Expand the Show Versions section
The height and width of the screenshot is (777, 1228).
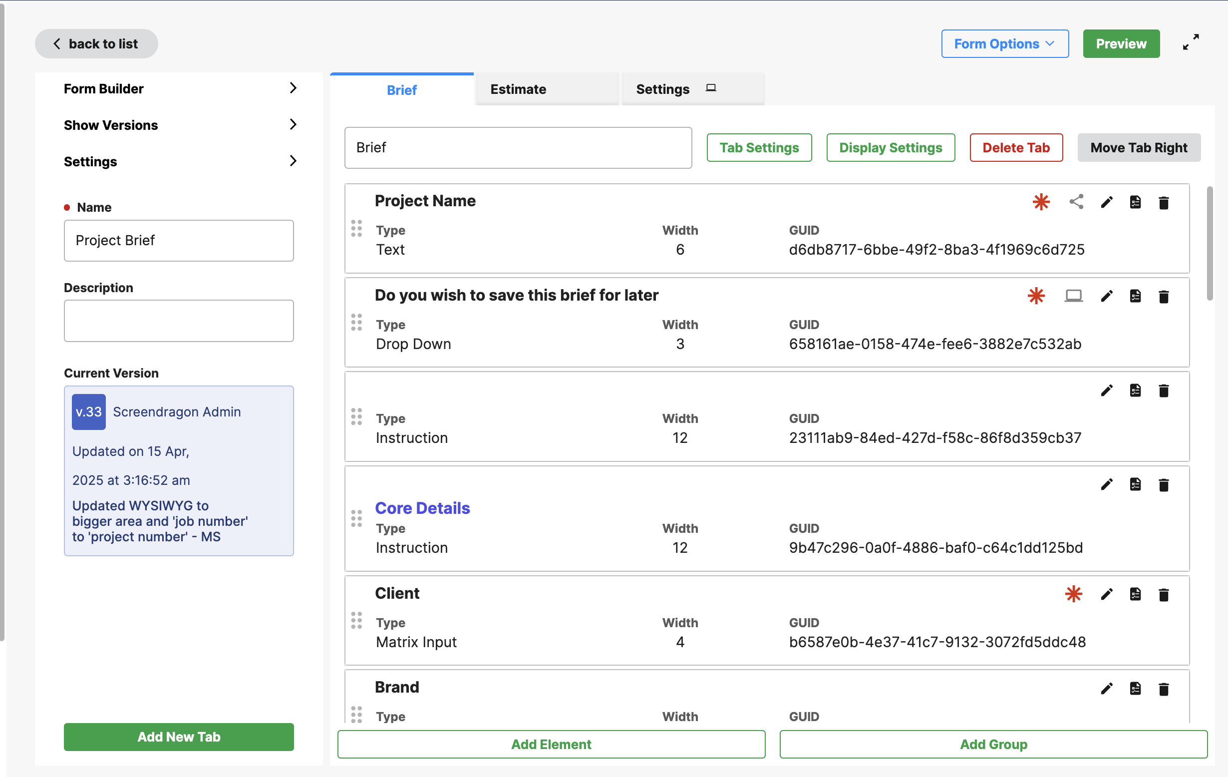[x=179, y=125]
